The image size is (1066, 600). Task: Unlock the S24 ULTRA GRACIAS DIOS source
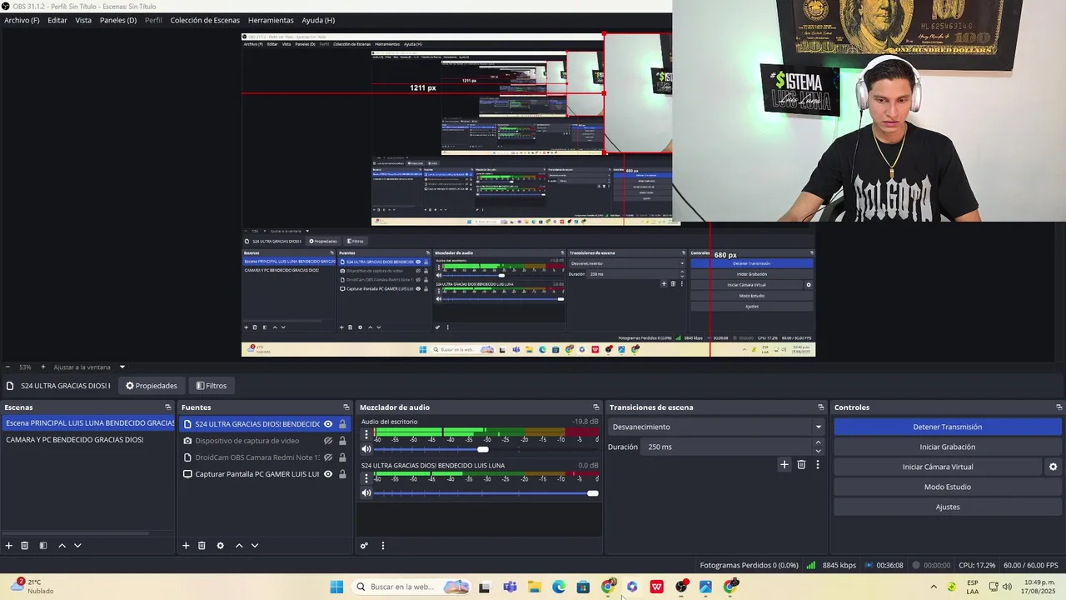(342, 424)
